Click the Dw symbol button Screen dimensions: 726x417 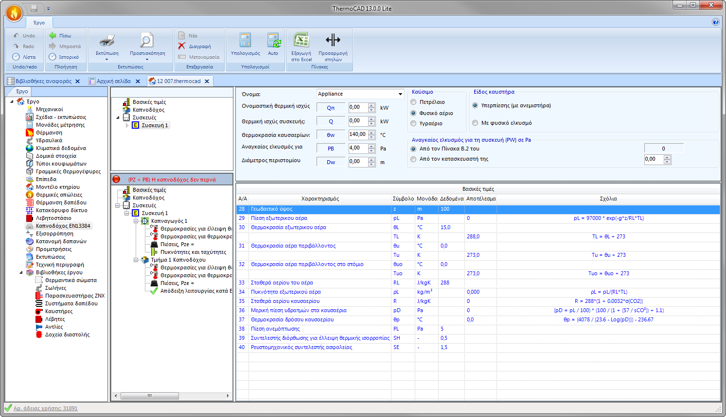pos(331,162)
